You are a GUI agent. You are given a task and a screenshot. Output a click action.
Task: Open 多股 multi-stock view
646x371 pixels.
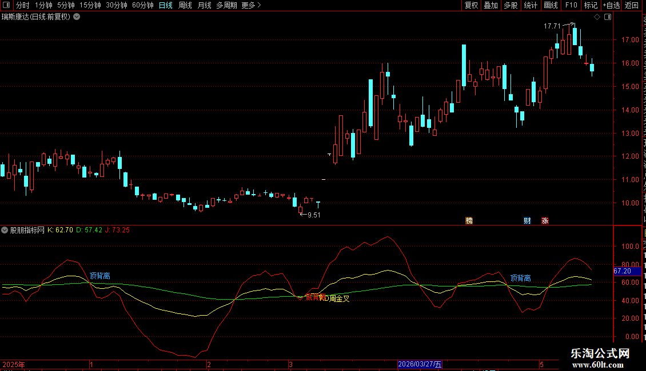click(x=511, y=5)
